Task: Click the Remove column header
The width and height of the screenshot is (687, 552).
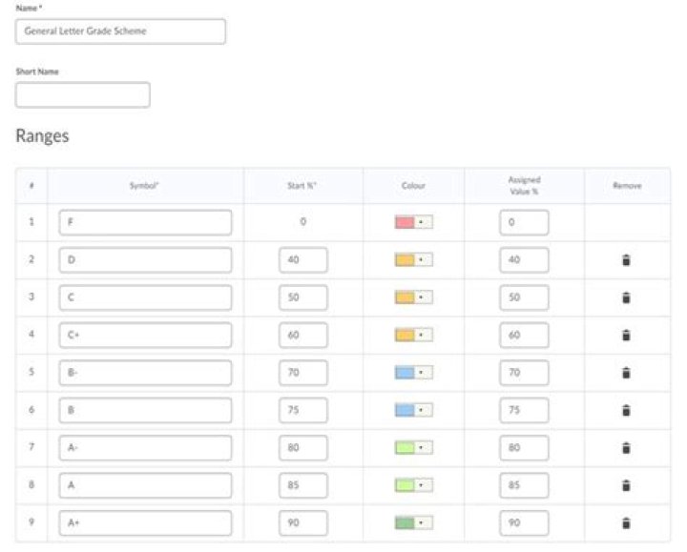Action: [x=627, y=186]
